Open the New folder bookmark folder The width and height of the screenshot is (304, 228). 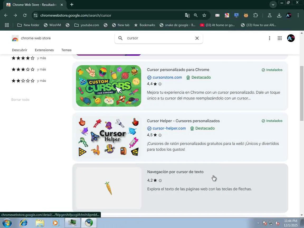[28, 25]
